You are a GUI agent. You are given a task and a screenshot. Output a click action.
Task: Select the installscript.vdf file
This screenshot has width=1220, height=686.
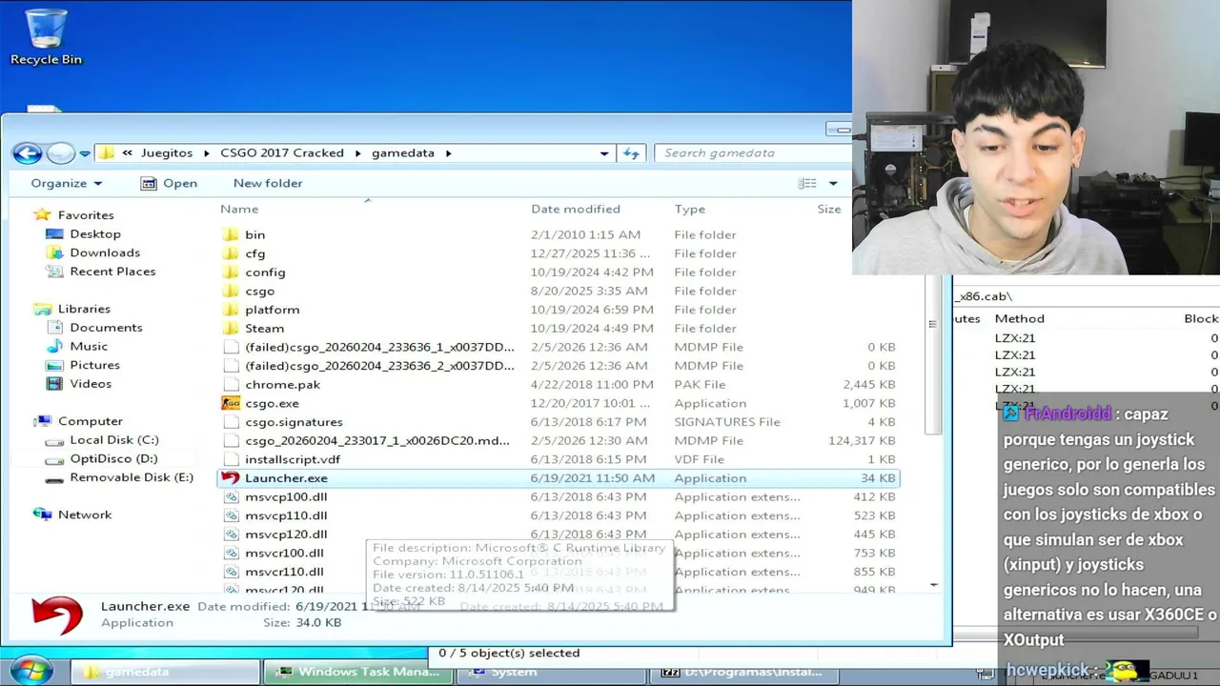coord(293,459)
